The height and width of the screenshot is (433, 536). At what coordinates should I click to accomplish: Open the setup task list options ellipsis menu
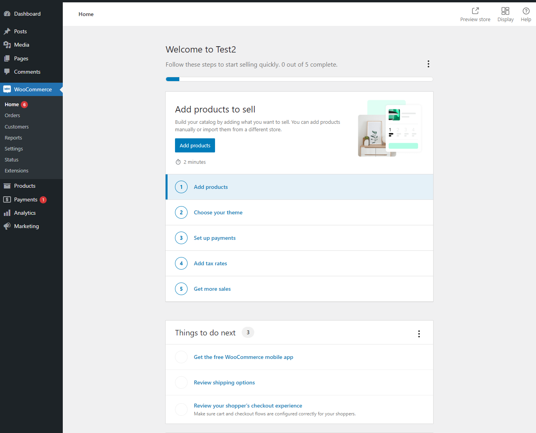(428, 64)
